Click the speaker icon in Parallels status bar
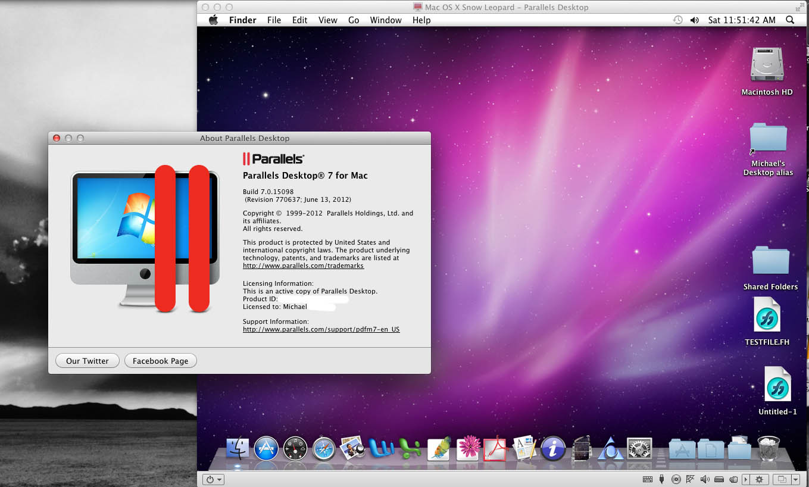The height and width of the screenshot is (487, 809). point(705,479)
